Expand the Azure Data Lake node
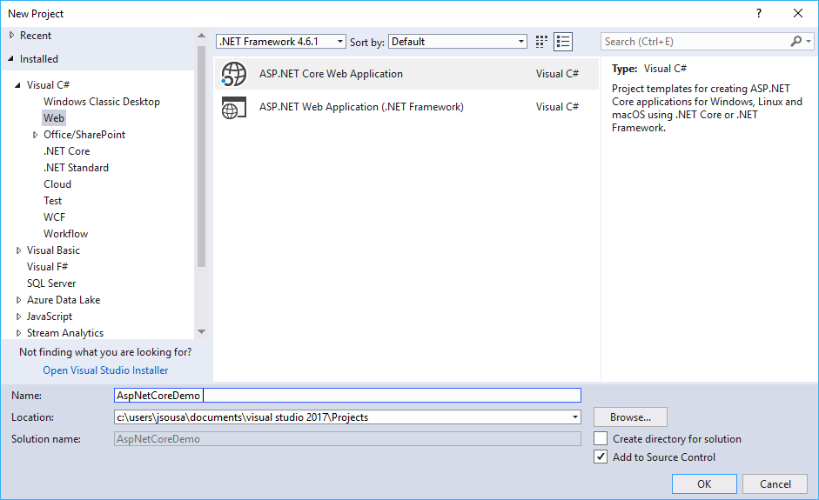 18,300
